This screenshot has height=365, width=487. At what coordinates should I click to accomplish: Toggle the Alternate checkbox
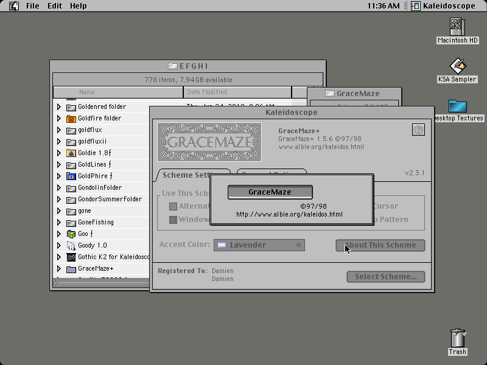coord(173,206)
